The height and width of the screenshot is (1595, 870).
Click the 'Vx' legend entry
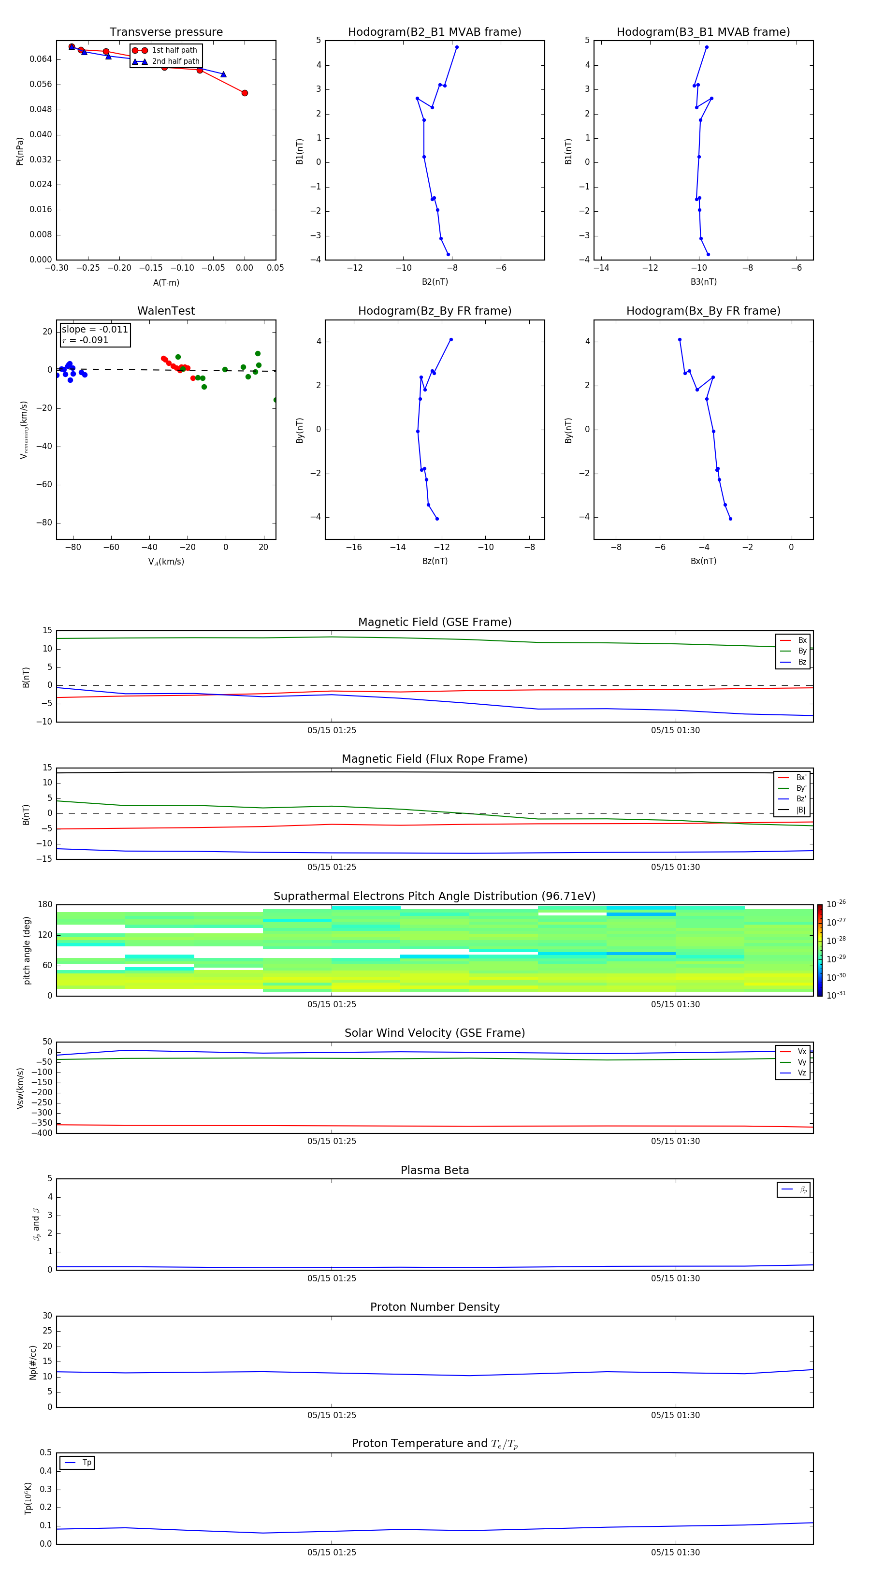tap(793, 1051)
